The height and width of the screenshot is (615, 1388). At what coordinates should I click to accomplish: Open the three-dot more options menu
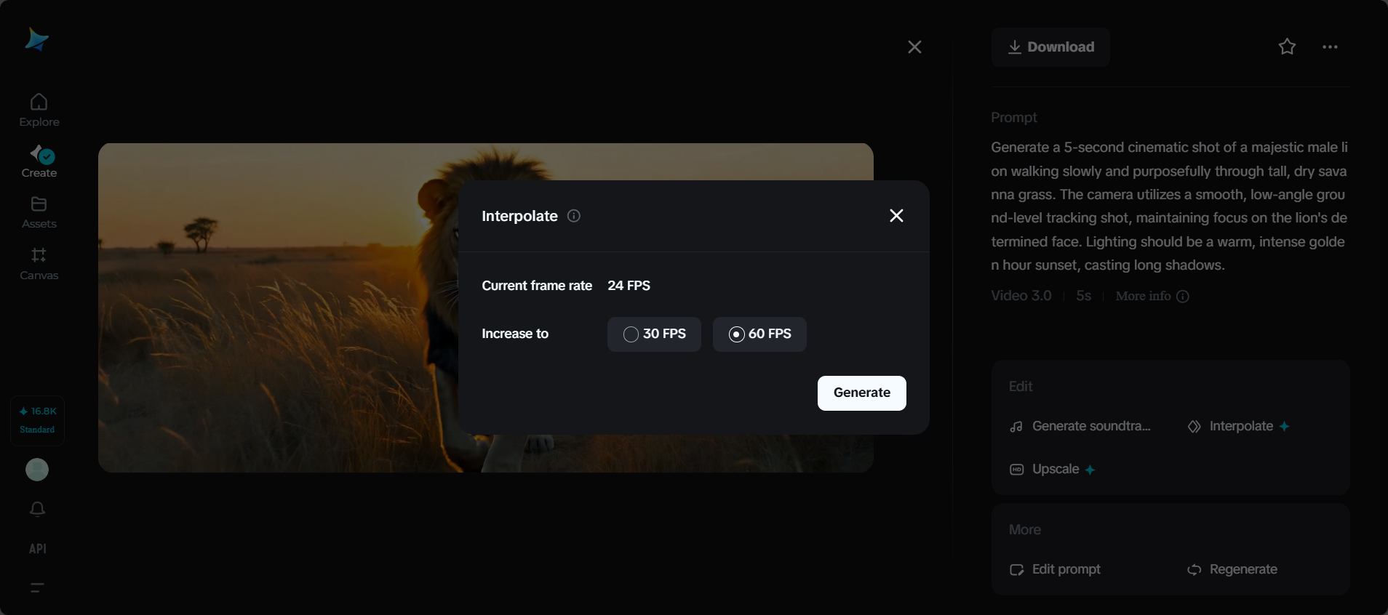click(1330, 47)
